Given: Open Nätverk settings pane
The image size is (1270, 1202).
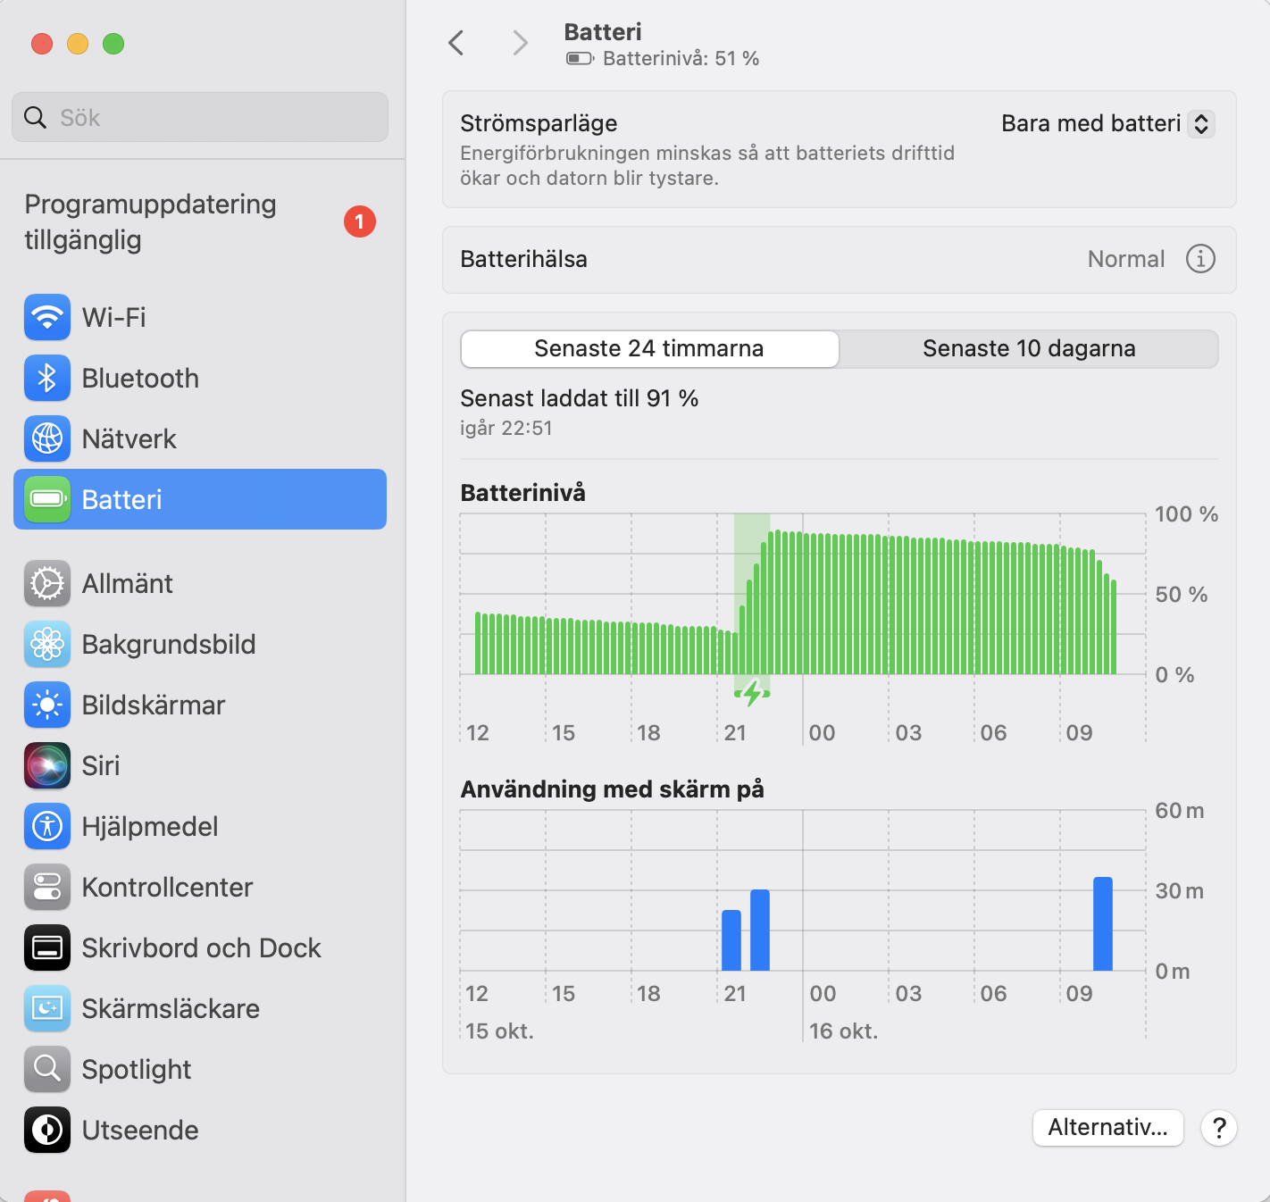Looking at the screenshot, I should 200,438.
